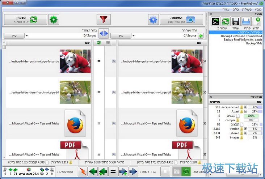Collapse the A_test folder node
265x179 pixels.
pos(246,111)
